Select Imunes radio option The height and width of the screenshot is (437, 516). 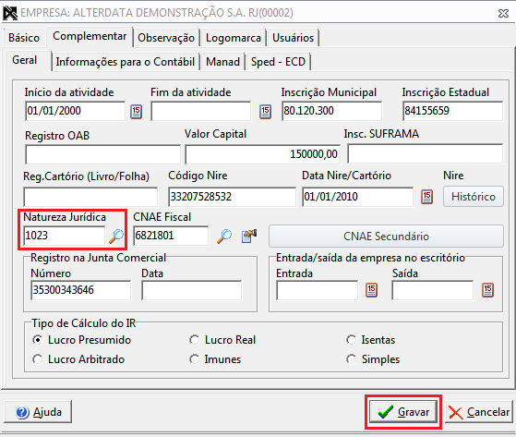point(195,359)
